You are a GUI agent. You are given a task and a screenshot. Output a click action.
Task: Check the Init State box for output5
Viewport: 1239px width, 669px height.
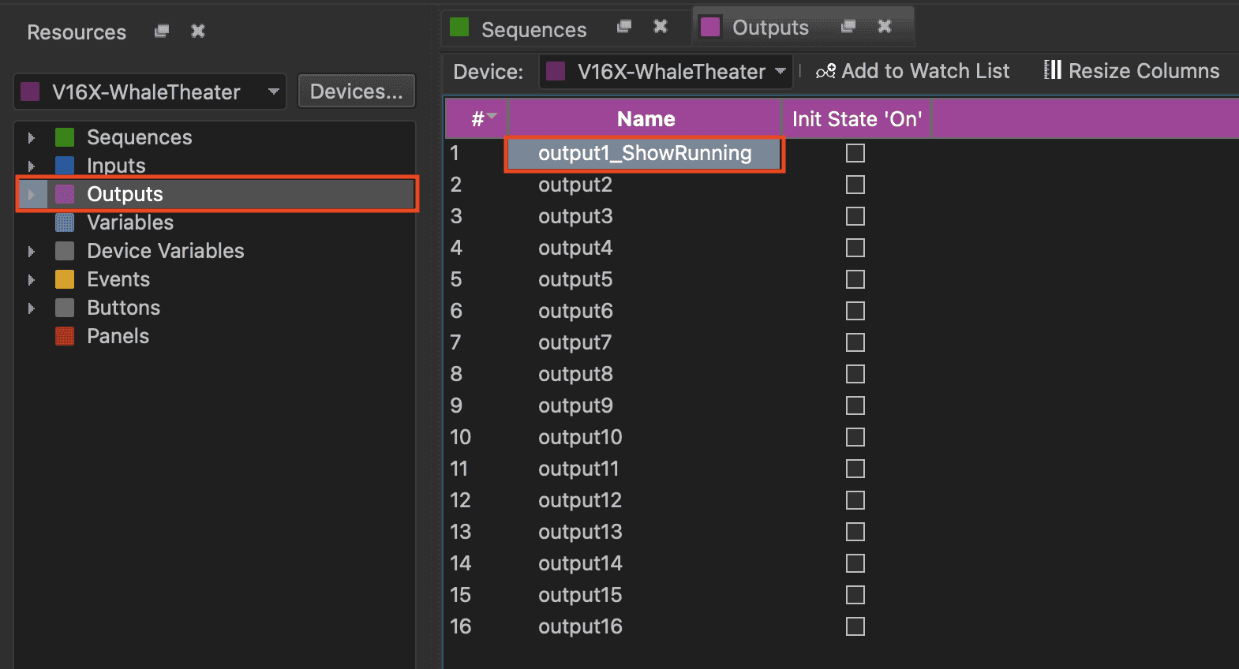tap(855, 279)
